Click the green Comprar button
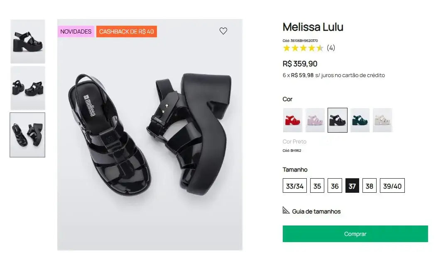448x257 pixels. tap(355, 233)
